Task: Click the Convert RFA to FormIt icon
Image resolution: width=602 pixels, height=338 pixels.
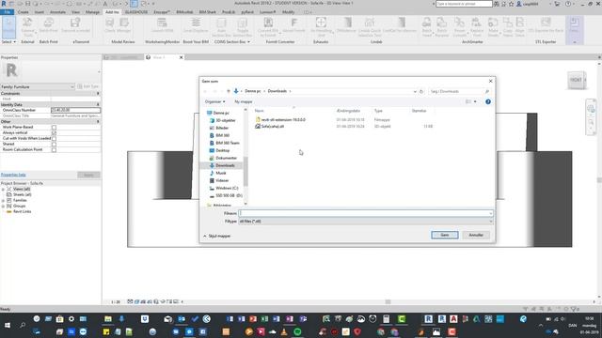Action: click(x=268, y=27)
